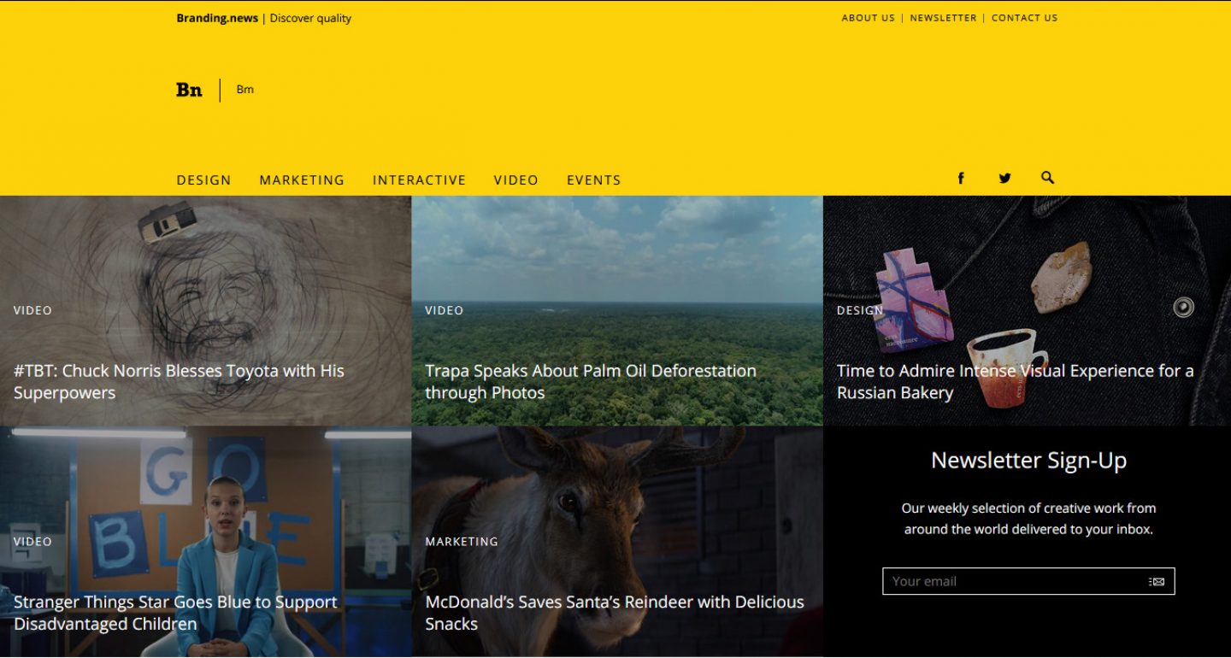
Task: Focus the Your email input field
Action: pos(1013,582)
